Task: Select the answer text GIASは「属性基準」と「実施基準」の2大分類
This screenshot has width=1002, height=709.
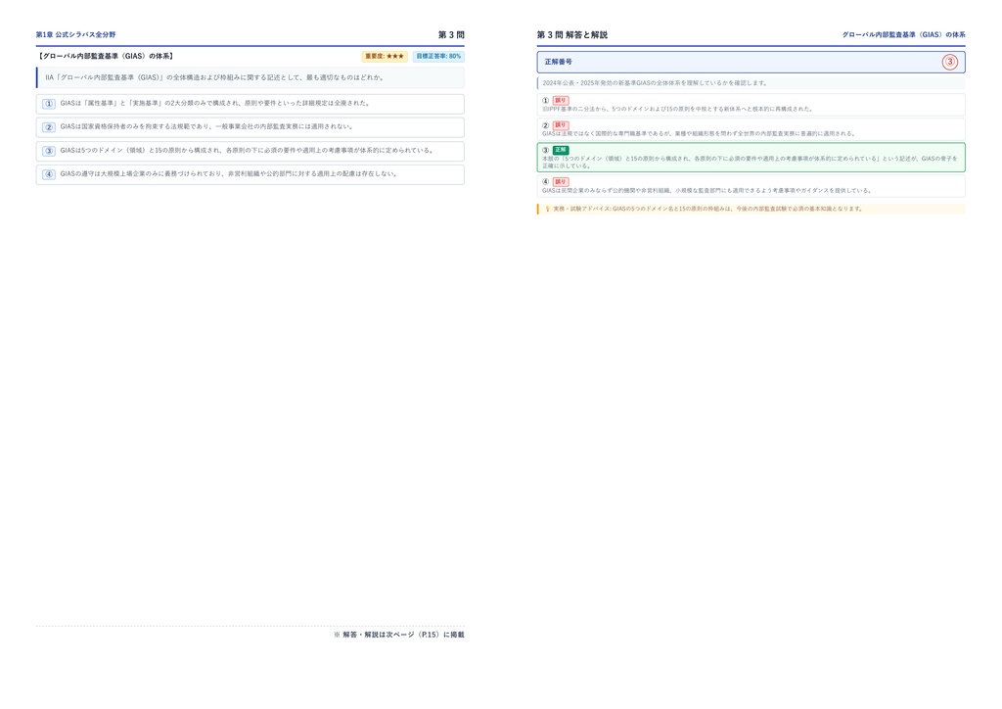Action: pyautogui.click(x=214, y=103)
